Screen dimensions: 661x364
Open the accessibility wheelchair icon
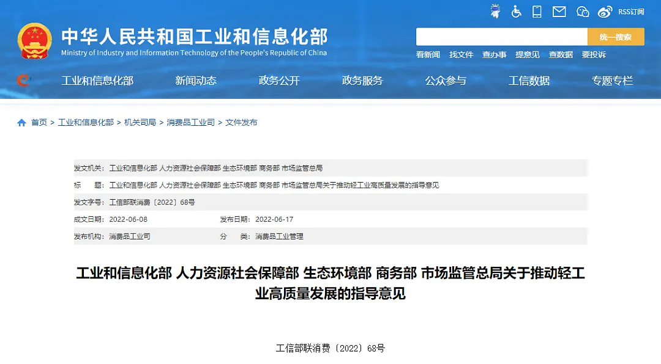coord(516,12)
